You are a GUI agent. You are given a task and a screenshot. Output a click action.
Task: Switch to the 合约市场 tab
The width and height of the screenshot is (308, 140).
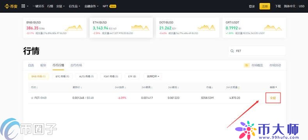point(76,66)
